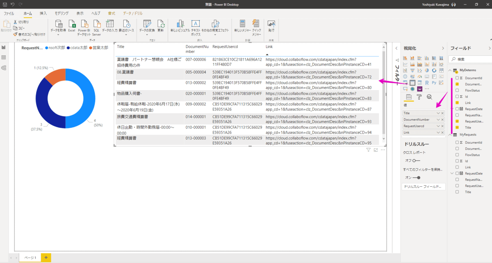
Task: Open the モデリング ribbon tab
Action: point(62,14)
